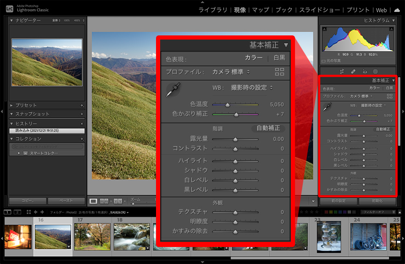The height and width of the screenshot is (264, 405).
Task: Expand the プリセット panel
Action: pyautogui.click(x=12, y=105)
